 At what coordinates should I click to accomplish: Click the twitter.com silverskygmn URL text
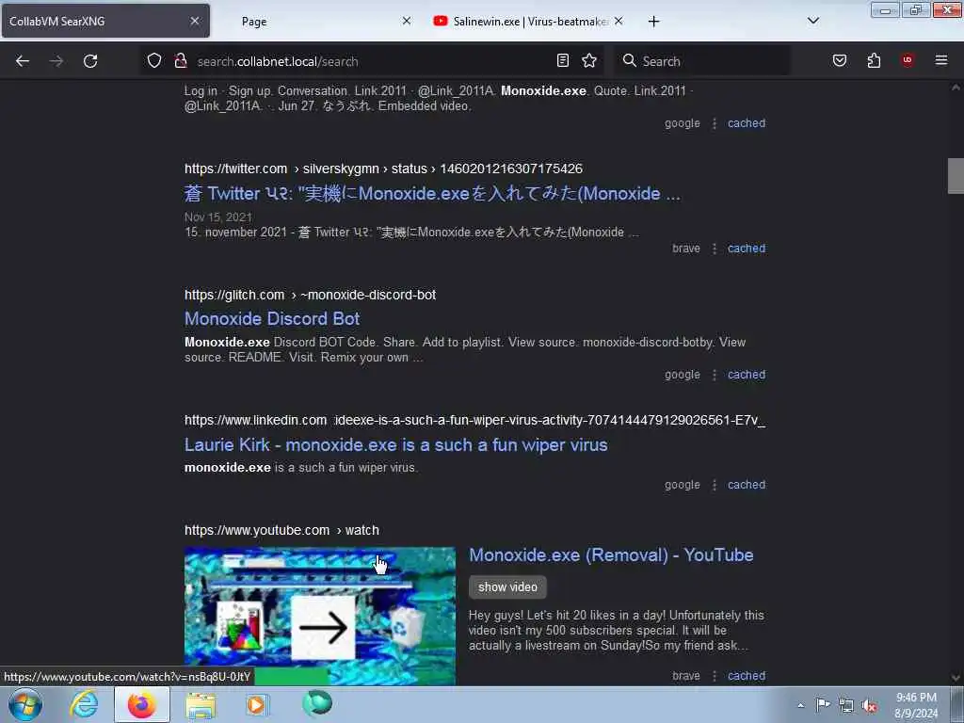pos(384,169)
